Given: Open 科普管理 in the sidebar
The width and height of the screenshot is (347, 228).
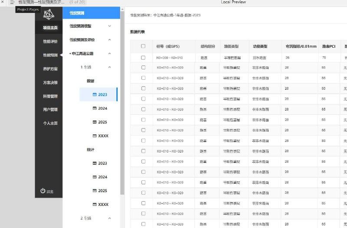Looking at the screenshot, I should [x=50, y=96].
